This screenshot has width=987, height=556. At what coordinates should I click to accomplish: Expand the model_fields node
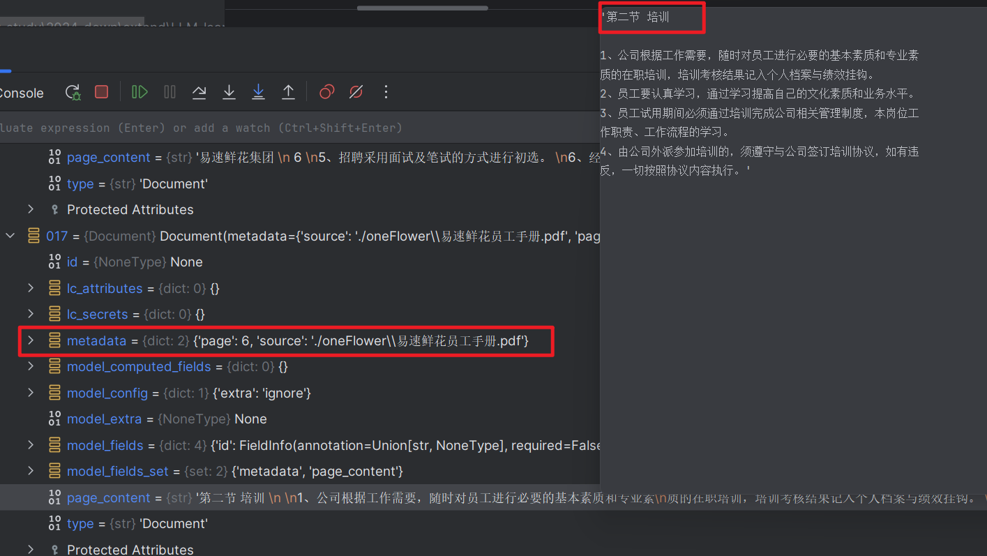tap(31, 445)
